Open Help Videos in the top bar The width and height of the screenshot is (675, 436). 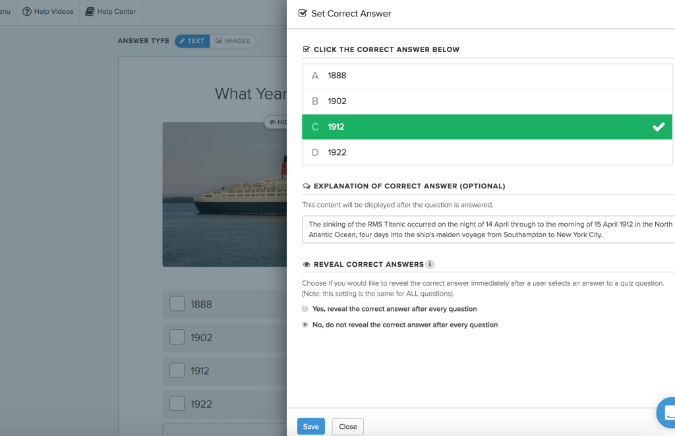click(47, 12)
